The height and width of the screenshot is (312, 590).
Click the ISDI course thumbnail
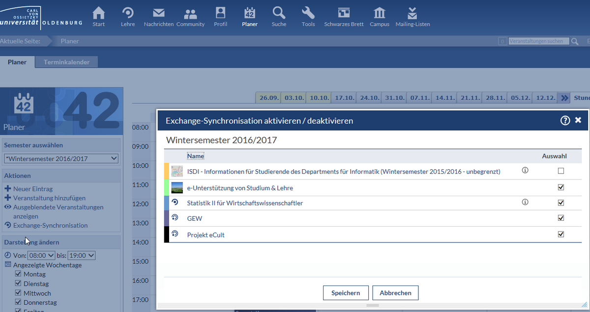tap(177, 172)
